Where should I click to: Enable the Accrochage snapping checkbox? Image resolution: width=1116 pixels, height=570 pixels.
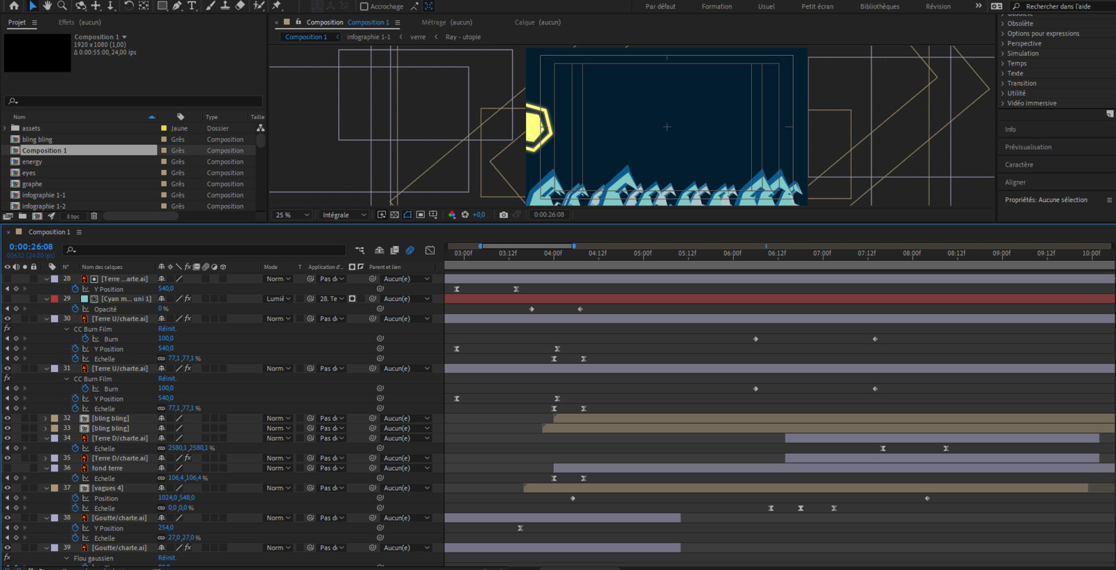[363, 6]
